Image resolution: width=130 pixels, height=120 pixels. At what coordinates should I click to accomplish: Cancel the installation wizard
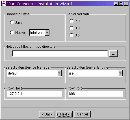coord(82,114)
